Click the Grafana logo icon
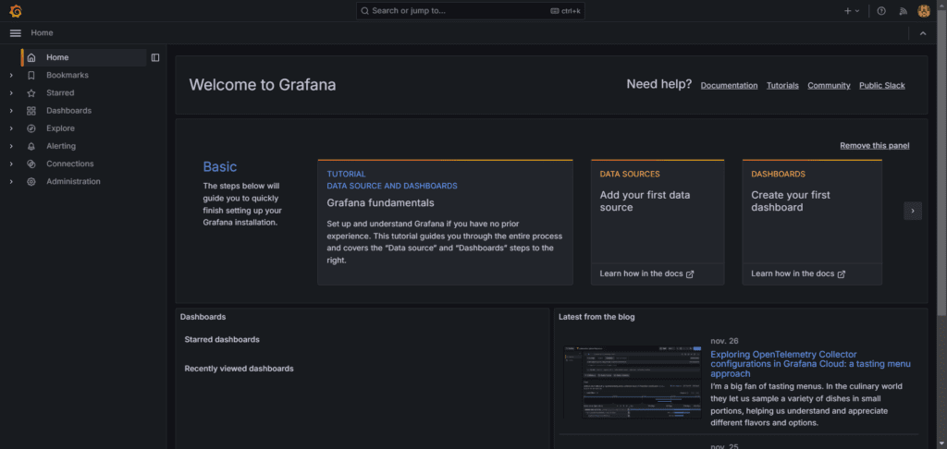Image resolution: width=947 pixels, height=449 pixels. point(16,11)
